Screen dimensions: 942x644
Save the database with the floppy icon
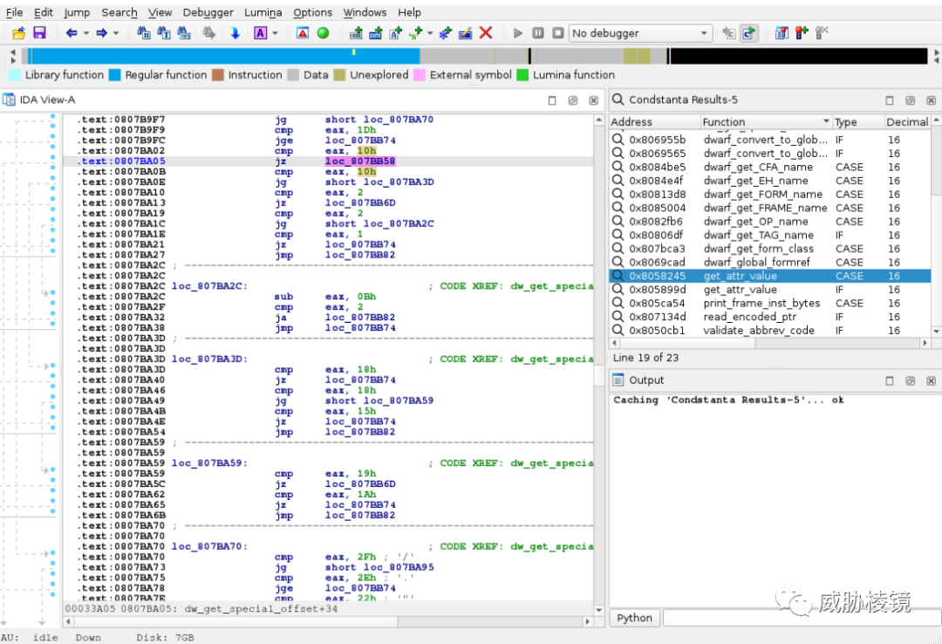point(39,33)
